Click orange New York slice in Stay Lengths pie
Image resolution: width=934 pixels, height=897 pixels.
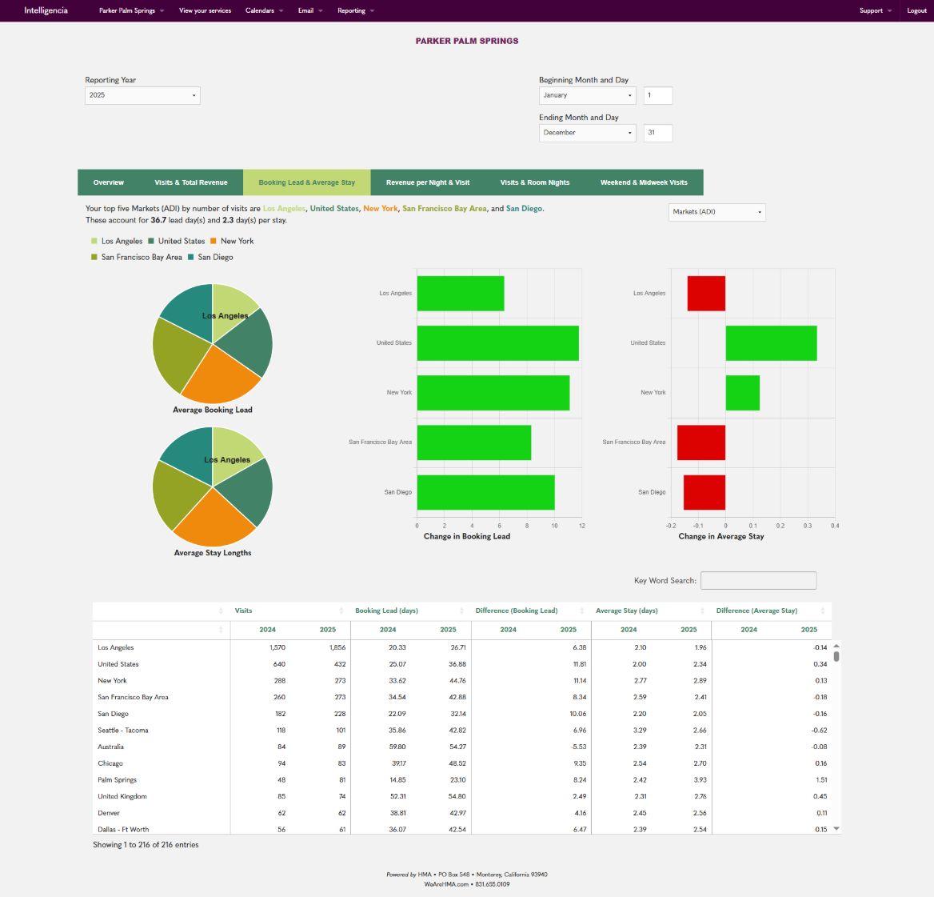[x=214, y=522]
